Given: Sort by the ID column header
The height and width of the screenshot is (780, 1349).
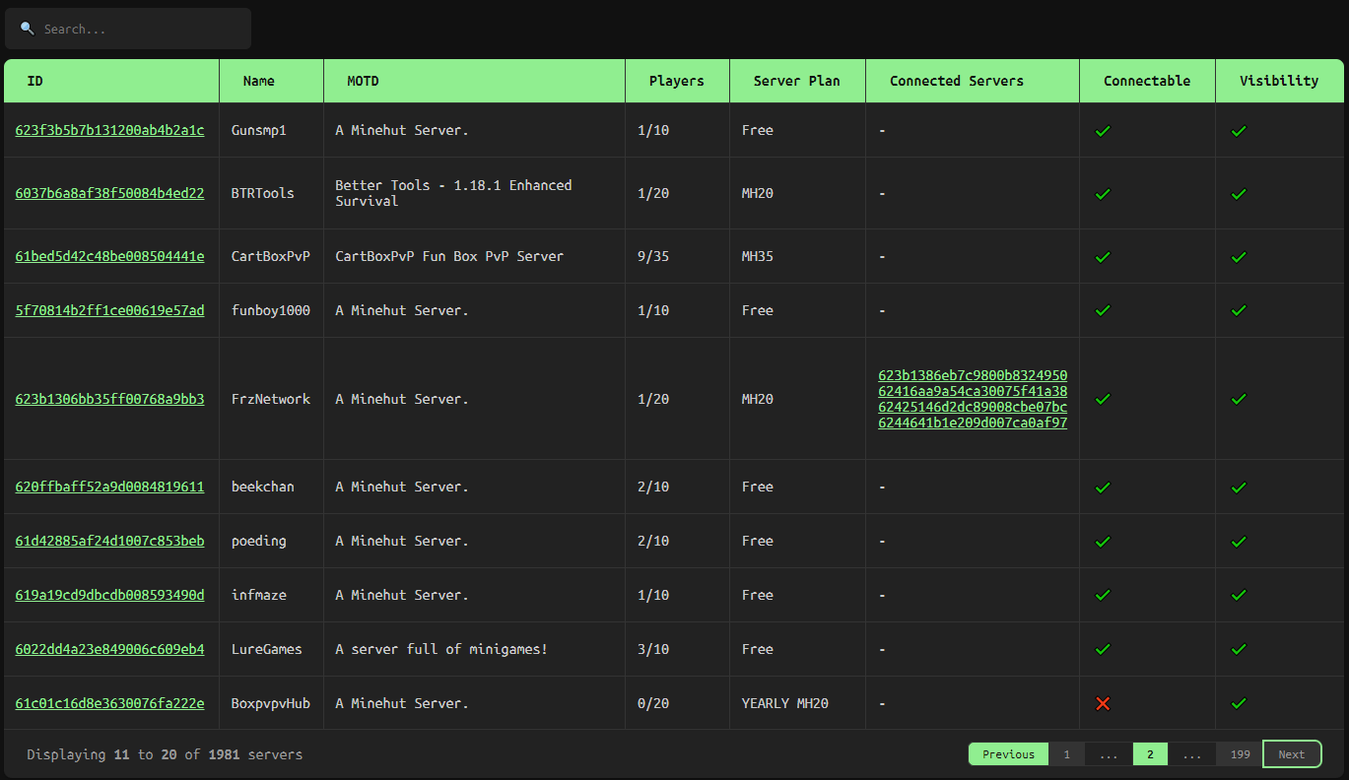Looking at the screenshot, I should coord(111,81).
